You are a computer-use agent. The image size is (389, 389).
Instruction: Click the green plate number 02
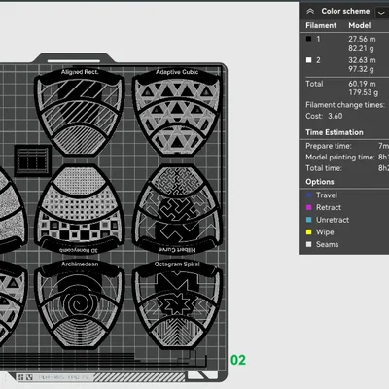238,360
